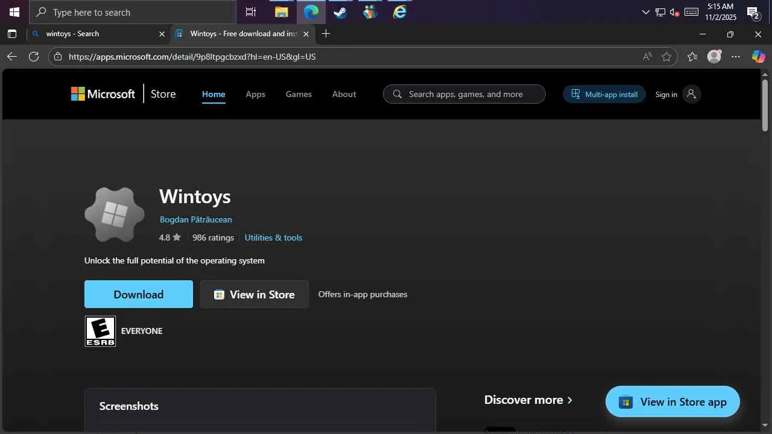The width and height of the screenshot is (772, 434).
Task: Click the View in Store button
Action: coord(254,294)
